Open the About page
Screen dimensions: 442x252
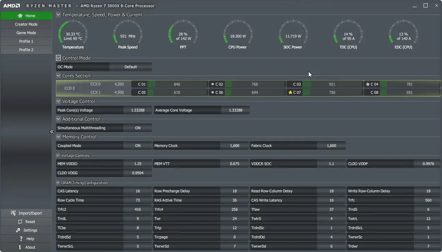pos(26,247)
